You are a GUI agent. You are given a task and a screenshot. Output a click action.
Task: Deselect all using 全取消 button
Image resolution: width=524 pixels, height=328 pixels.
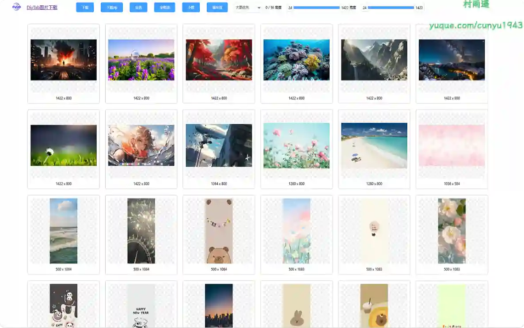click(164, 8)
